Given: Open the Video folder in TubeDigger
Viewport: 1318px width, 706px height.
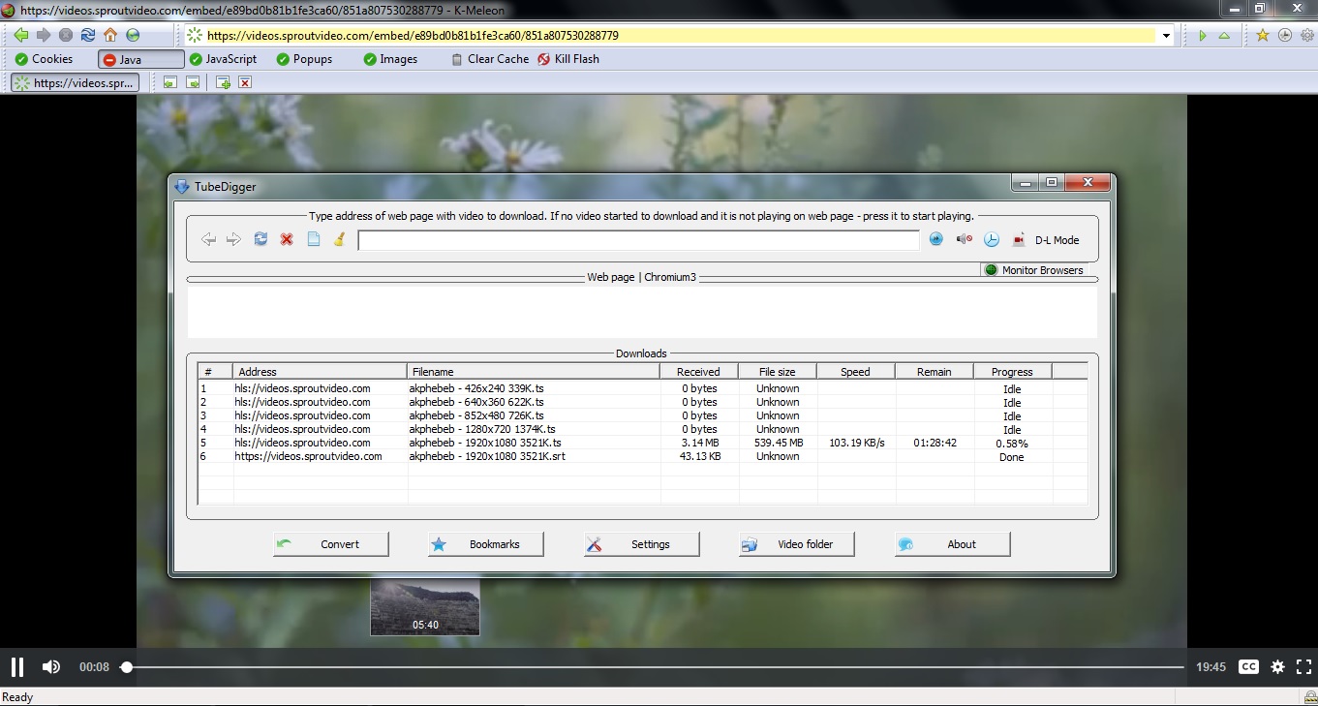Looking at the screenshot, I should click(796, 544).
